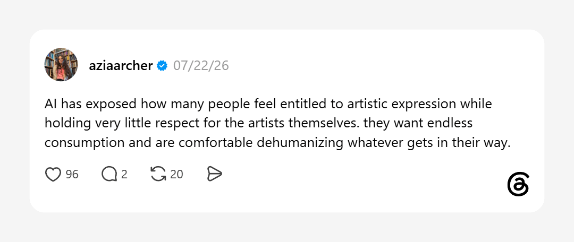View replies via the 2 count
The width and height of the screenshot is (574, 242).
[x=124, y=175]
